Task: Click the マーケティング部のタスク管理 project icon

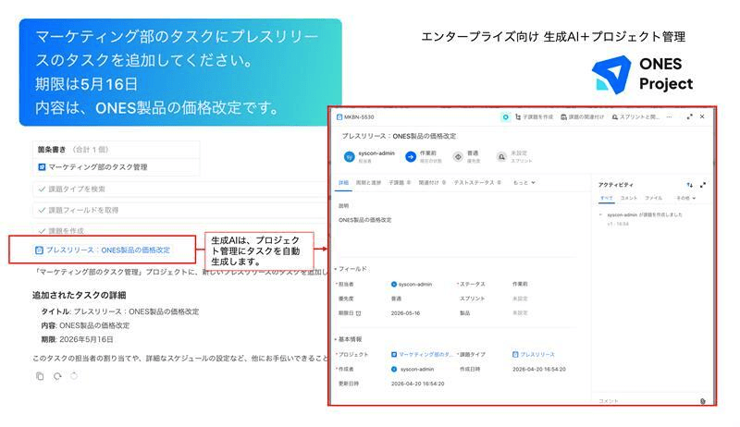Action: click(42, 167)
